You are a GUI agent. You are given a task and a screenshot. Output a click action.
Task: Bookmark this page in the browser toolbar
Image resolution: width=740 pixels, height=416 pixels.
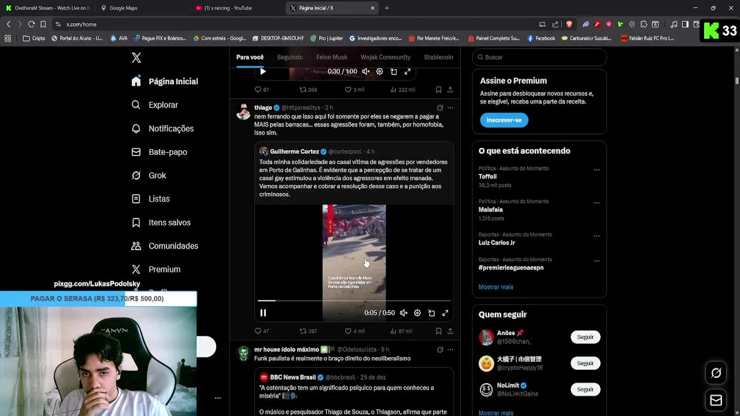43,24
